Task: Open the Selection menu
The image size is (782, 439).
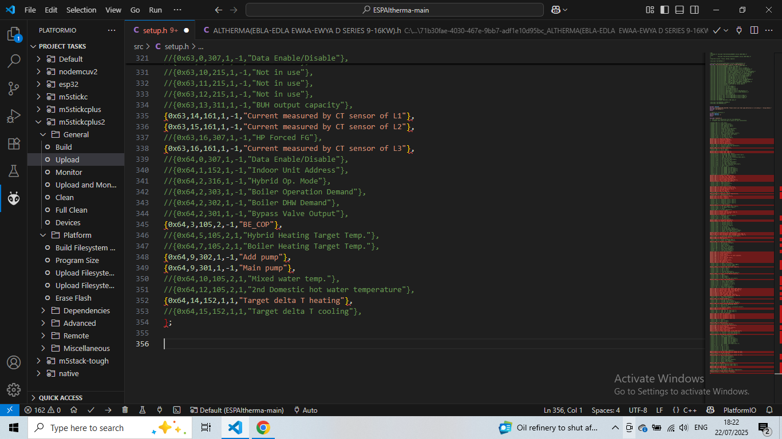Action: pos(81,10)
